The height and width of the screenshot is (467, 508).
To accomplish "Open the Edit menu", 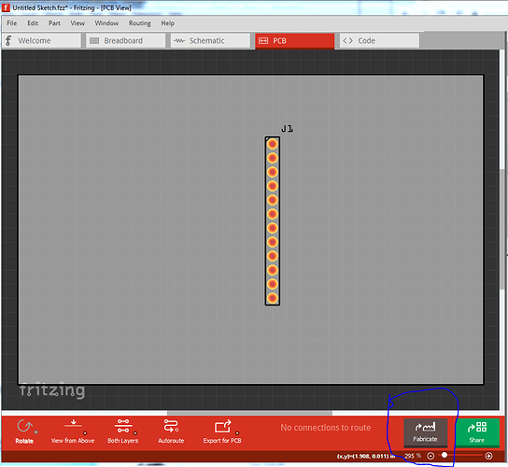I will (33, 23).
